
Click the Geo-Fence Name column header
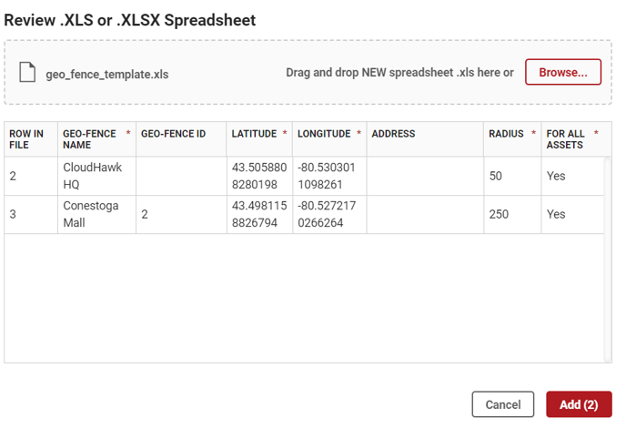tap(89, 139)
